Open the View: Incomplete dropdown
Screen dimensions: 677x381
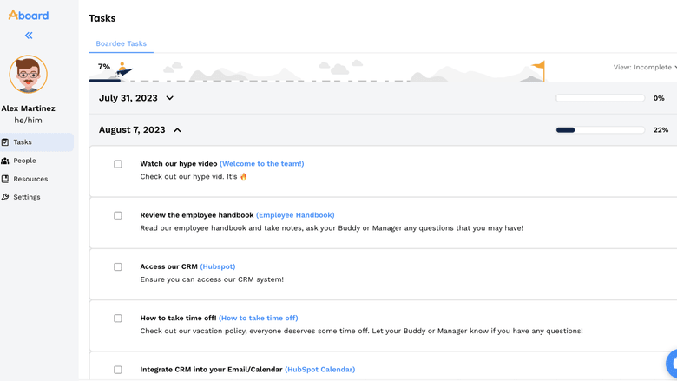coord(645,67)
